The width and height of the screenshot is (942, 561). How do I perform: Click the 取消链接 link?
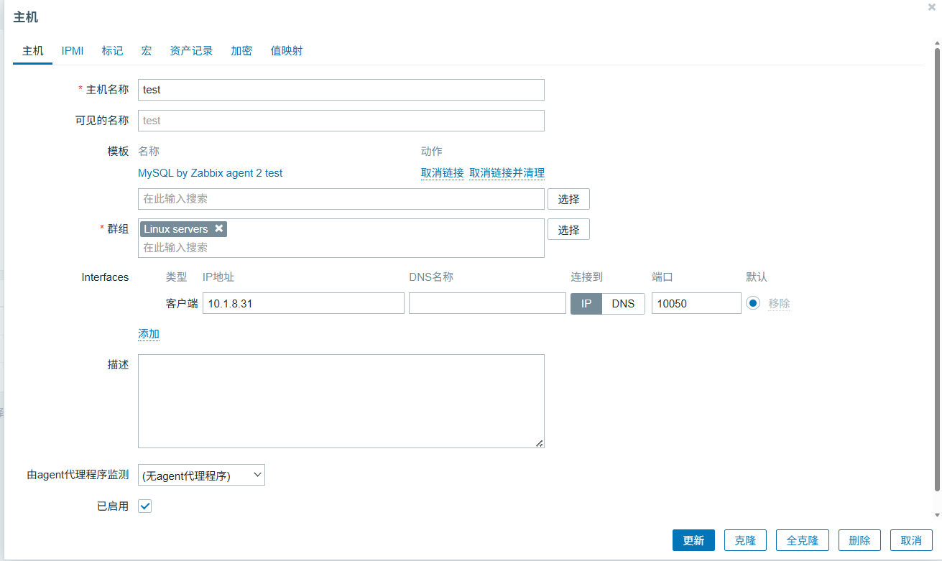click(442, 173)
